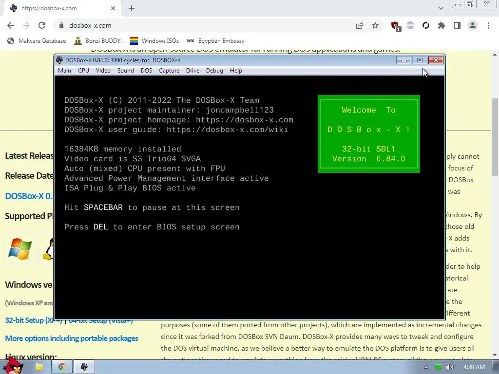Screen dimensions: 499x374
Task: Click the green Welcome To DOSBox-X banner
Action: pyautogui.click(x=369, y=134)
